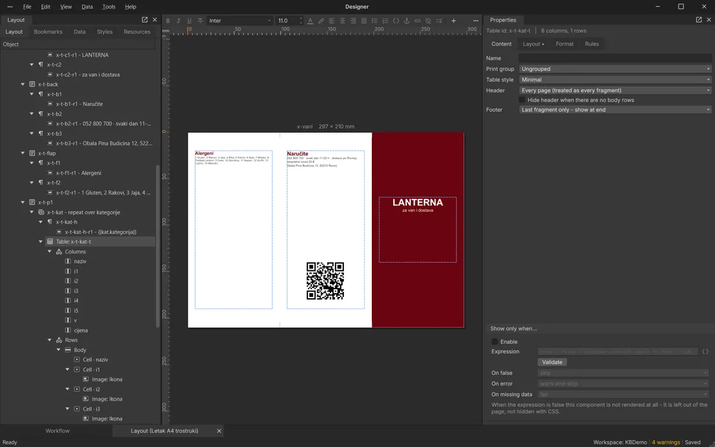
Task: Toggle bold text formatting
Action: (x=168, y=21)
